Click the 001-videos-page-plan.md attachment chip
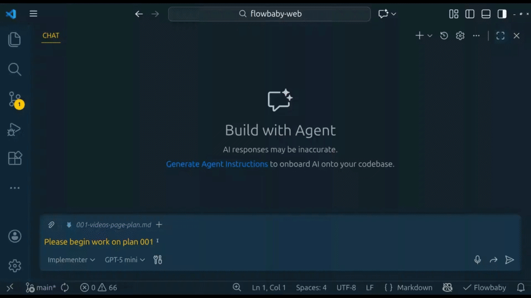This screenshot has height=298, width=531. (109, 225)
